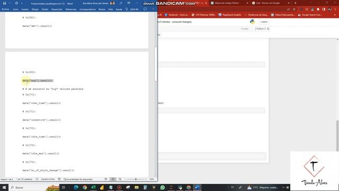
Task: Open the Inicio ribbon tab
Action: [x=15, y=10]
